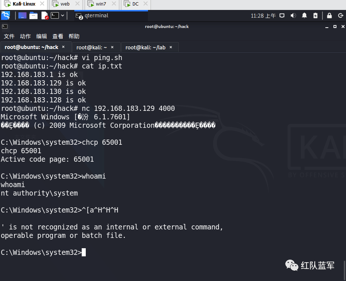Screen dimensions: 346x281
Task: Click the volume speaker tray icon
Action: [x=293, y=16]
